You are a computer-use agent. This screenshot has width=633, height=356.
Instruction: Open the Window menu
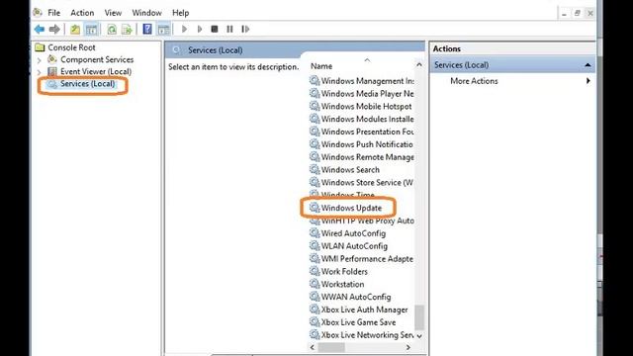tap(146, 13)
